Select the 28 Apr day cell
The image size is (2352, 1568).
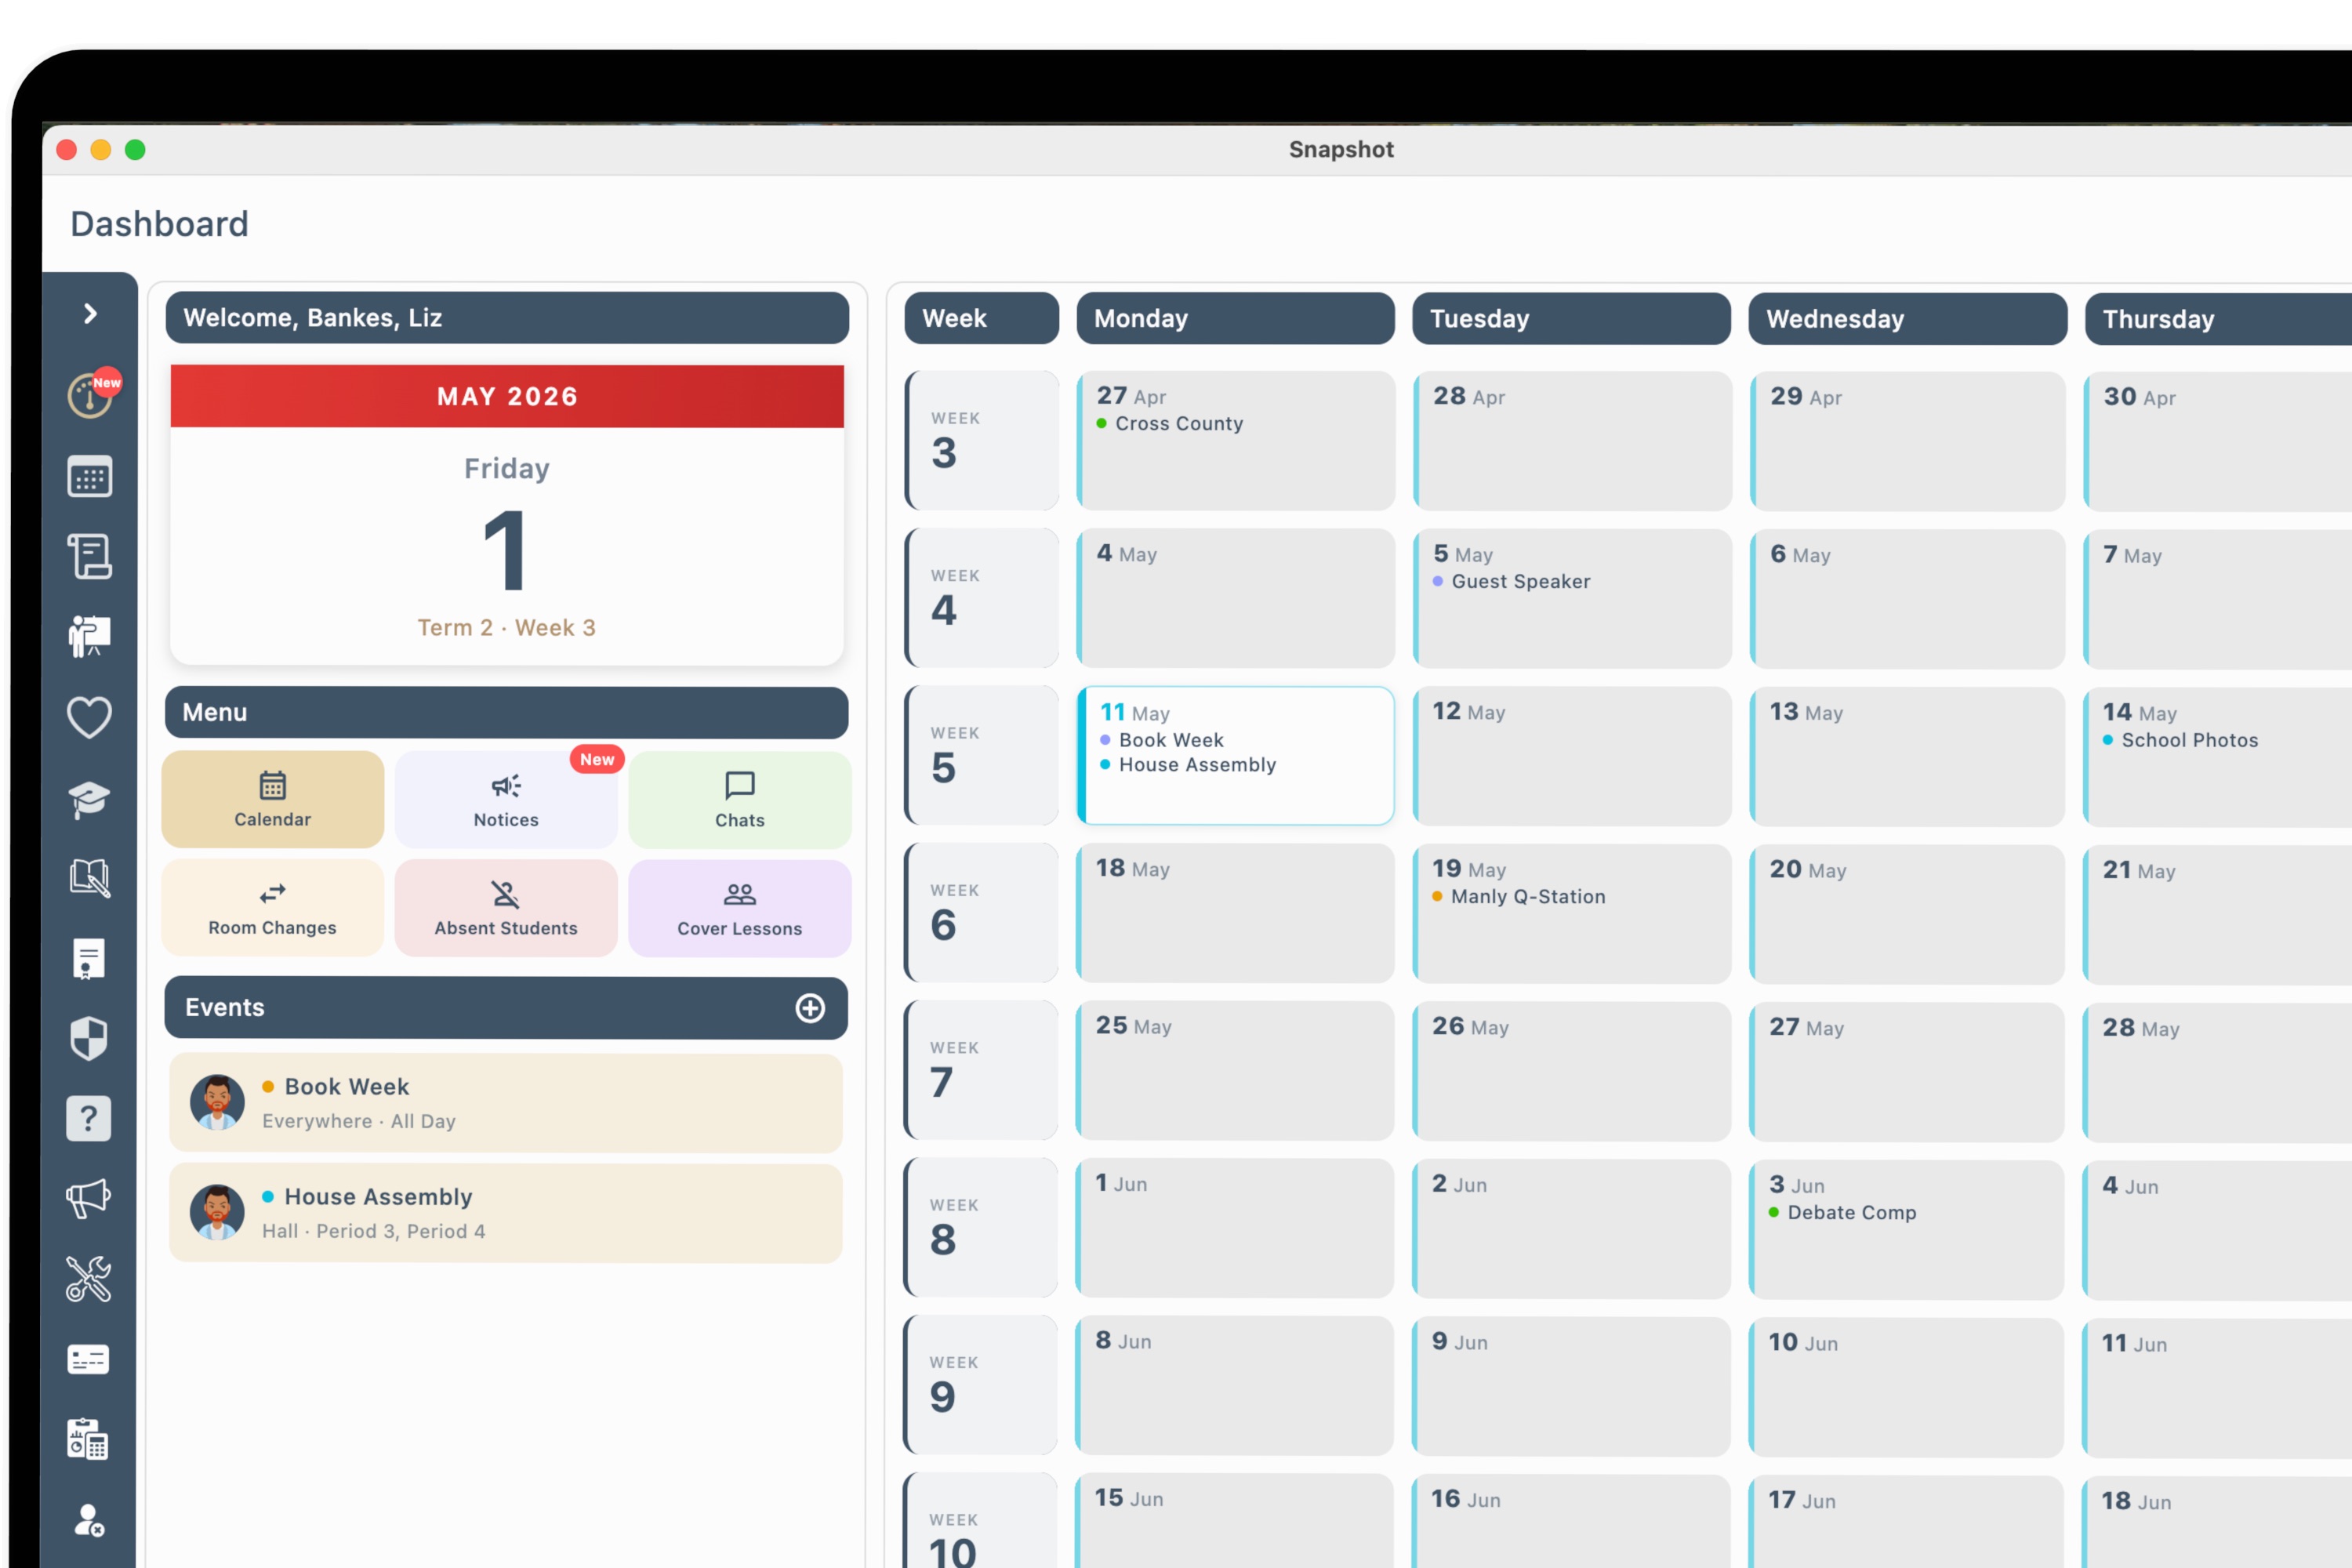[x=1572, y=441]
